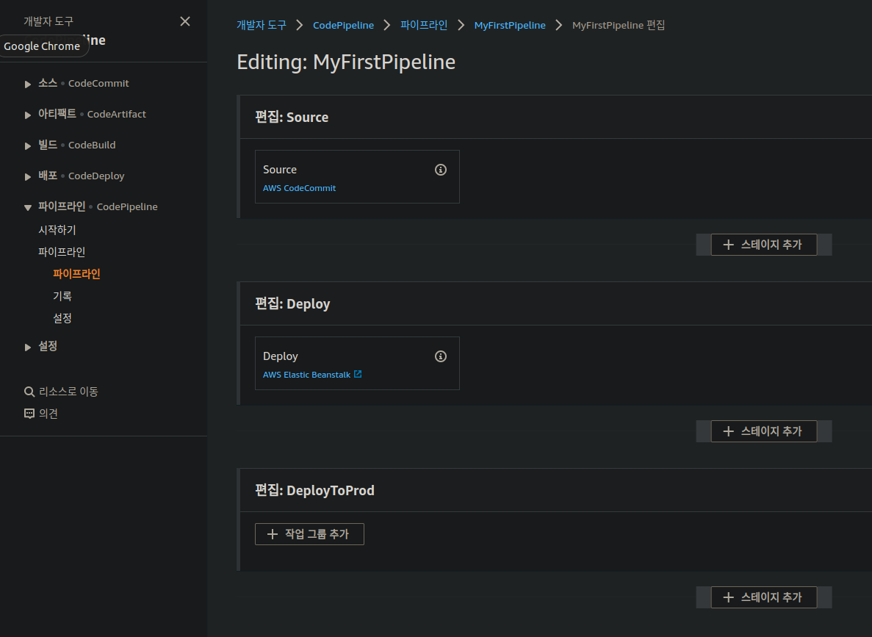Click the 편집: Deploy stage header
Viewport: 872px width, 637px height.
pos(292,303)
